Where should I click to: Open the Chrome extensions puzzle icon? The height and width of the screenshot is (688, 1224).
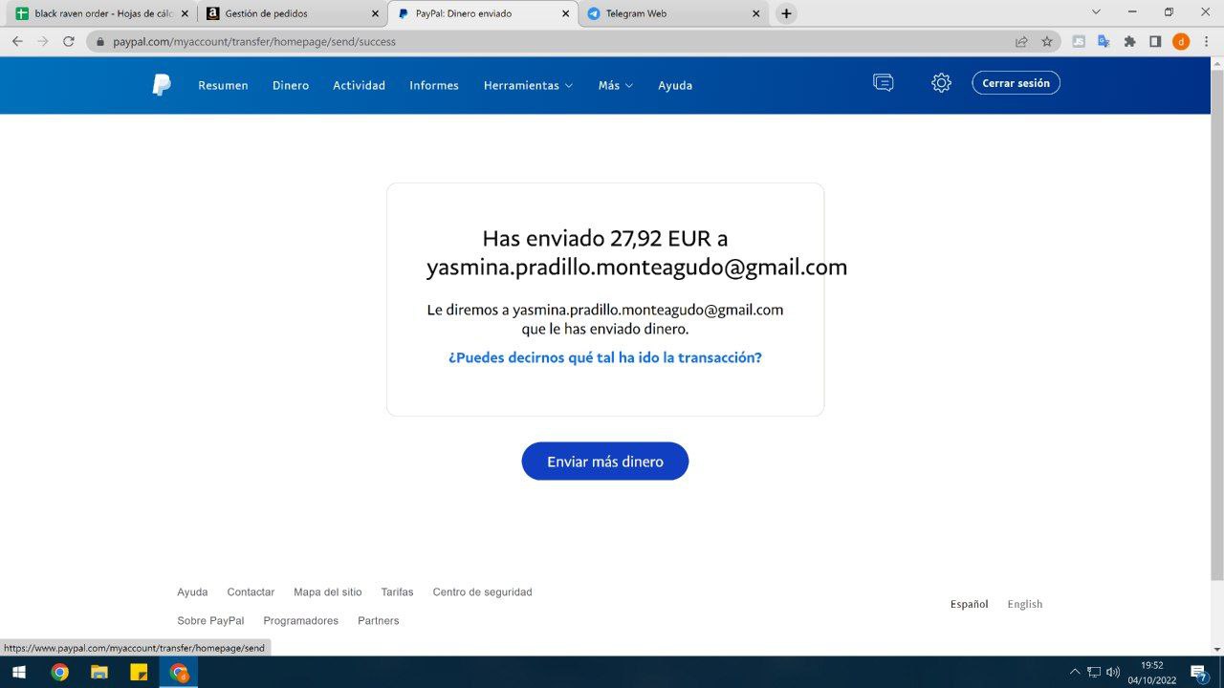[1129, 41]
